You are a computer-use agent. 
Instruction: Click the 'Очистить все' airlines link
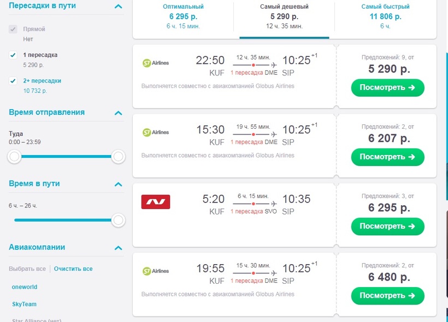click(73, 269)
